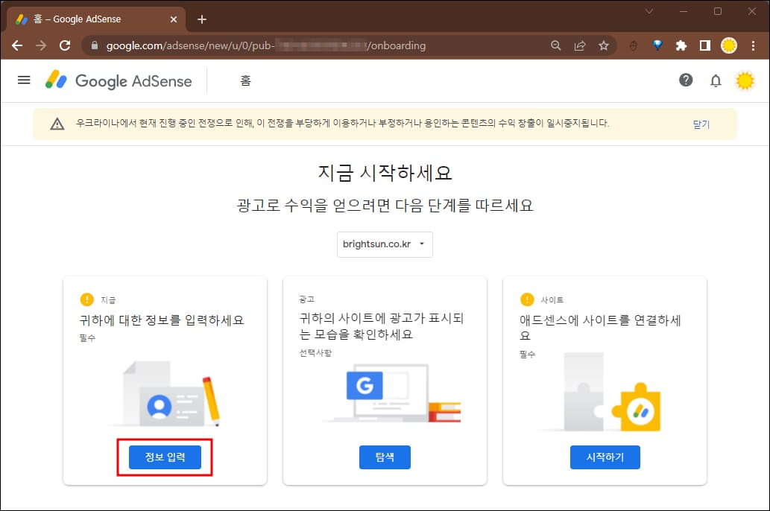Open a new browser tab with the plus button
The image size is (770, 511).
[202, 19]
